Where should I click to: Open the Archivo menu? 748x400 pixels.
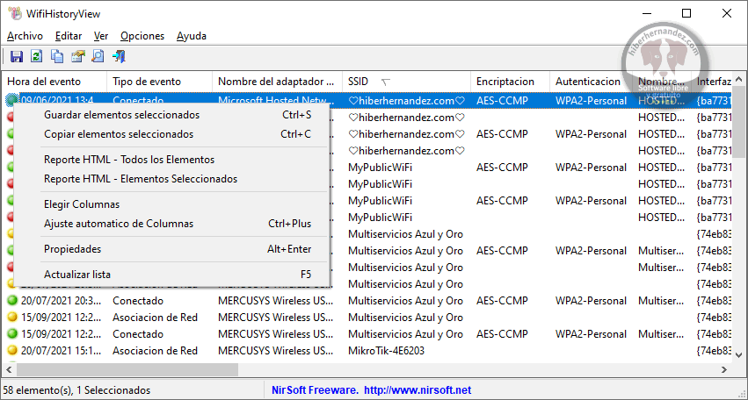pos(25,36)
